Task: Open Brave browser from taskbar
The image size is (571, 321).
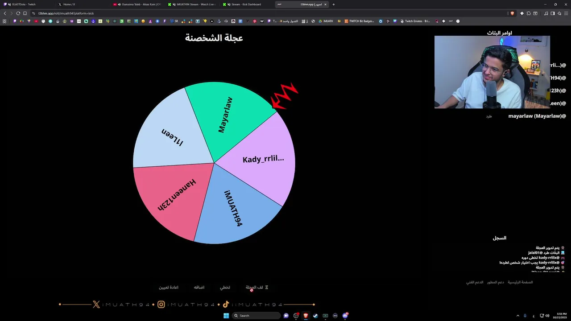Action: tap(306, 316)
